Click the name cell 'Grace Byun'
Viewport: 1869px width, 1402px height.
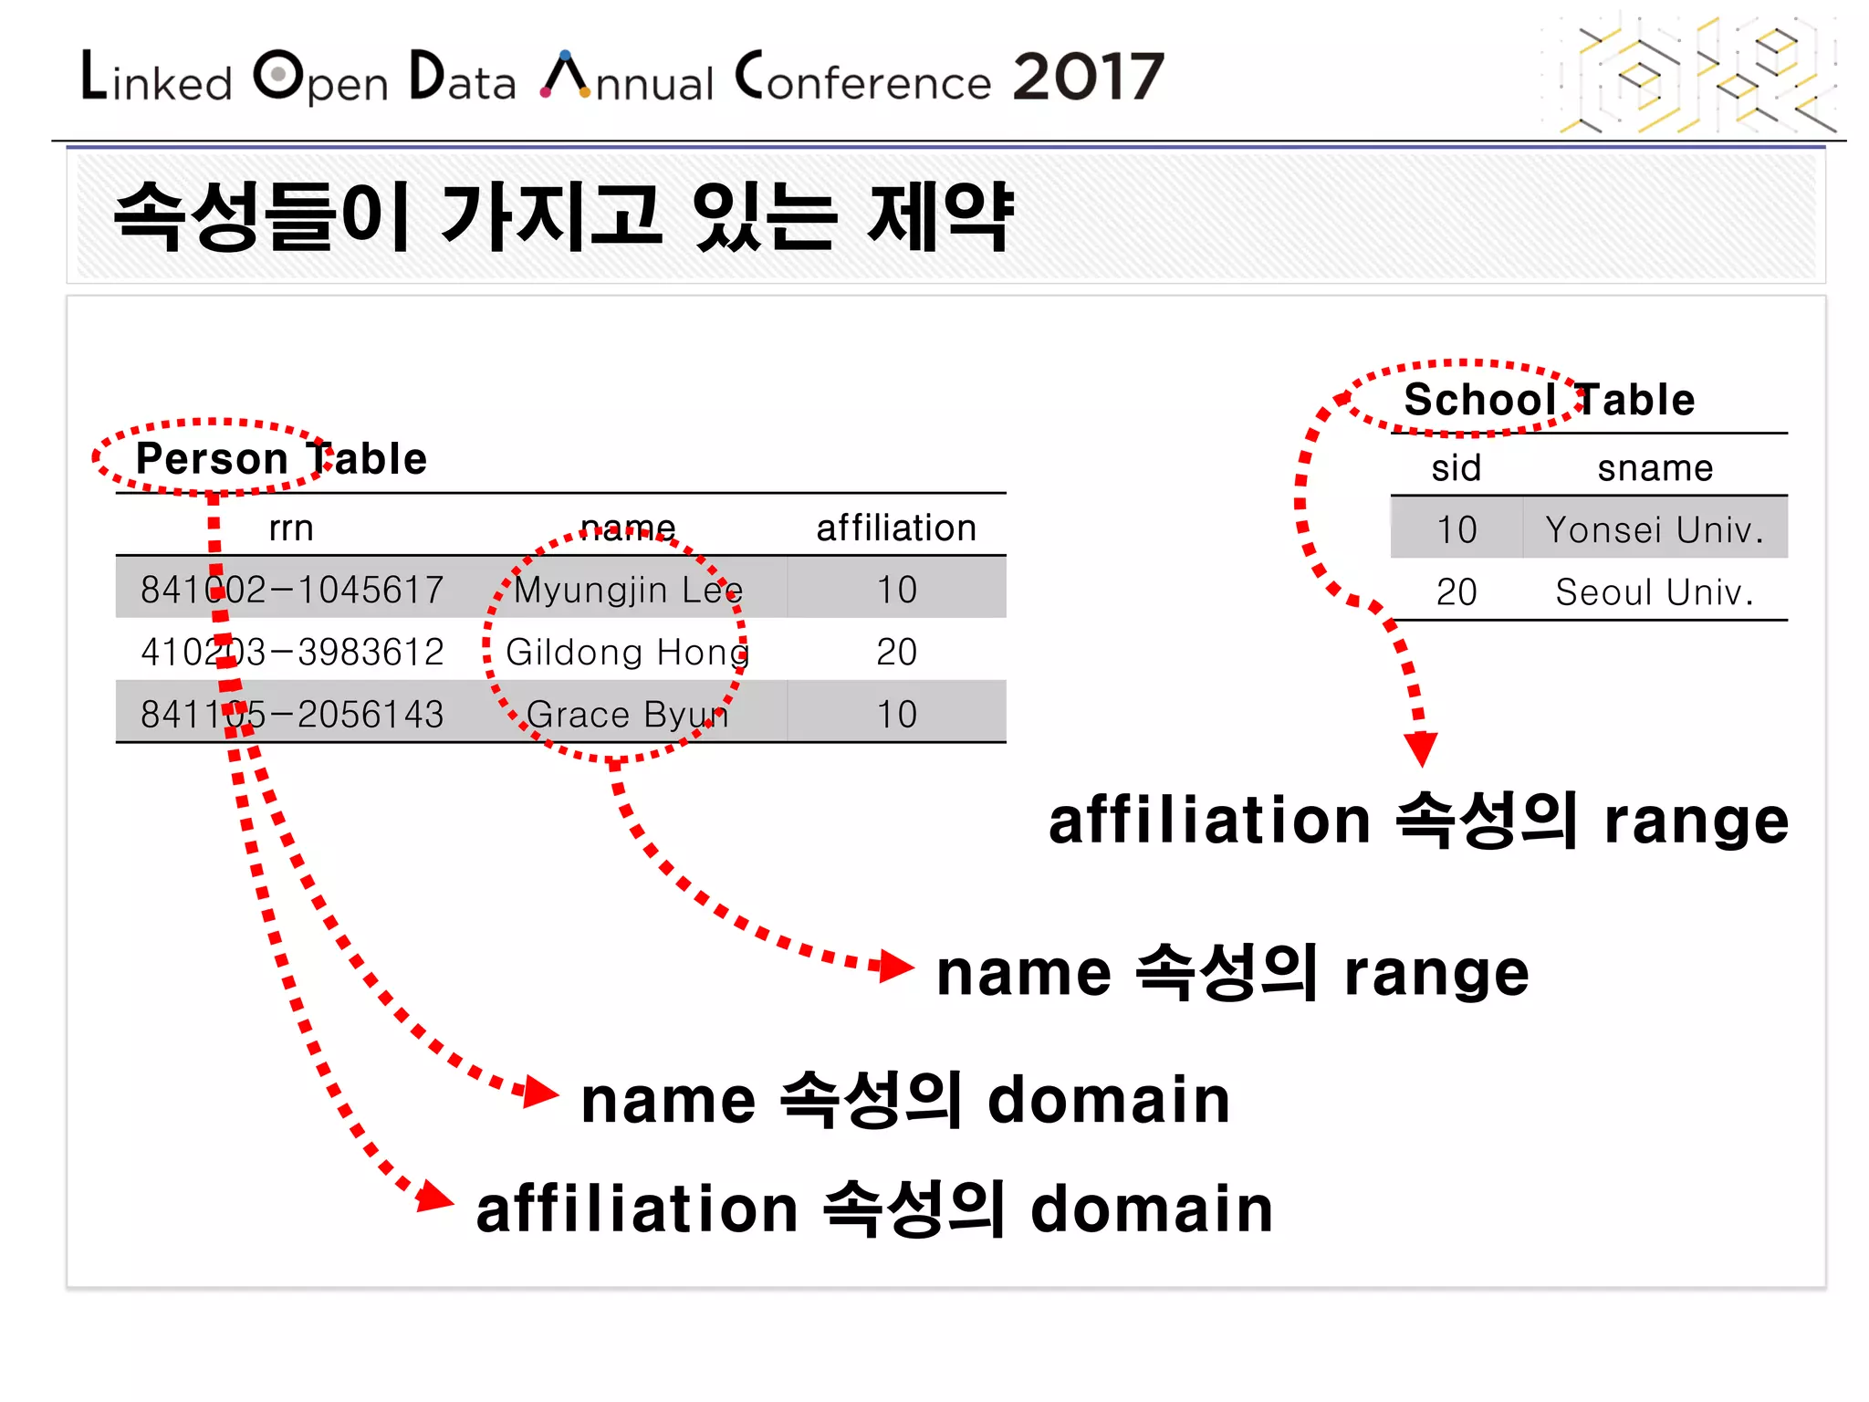(628, 715)
